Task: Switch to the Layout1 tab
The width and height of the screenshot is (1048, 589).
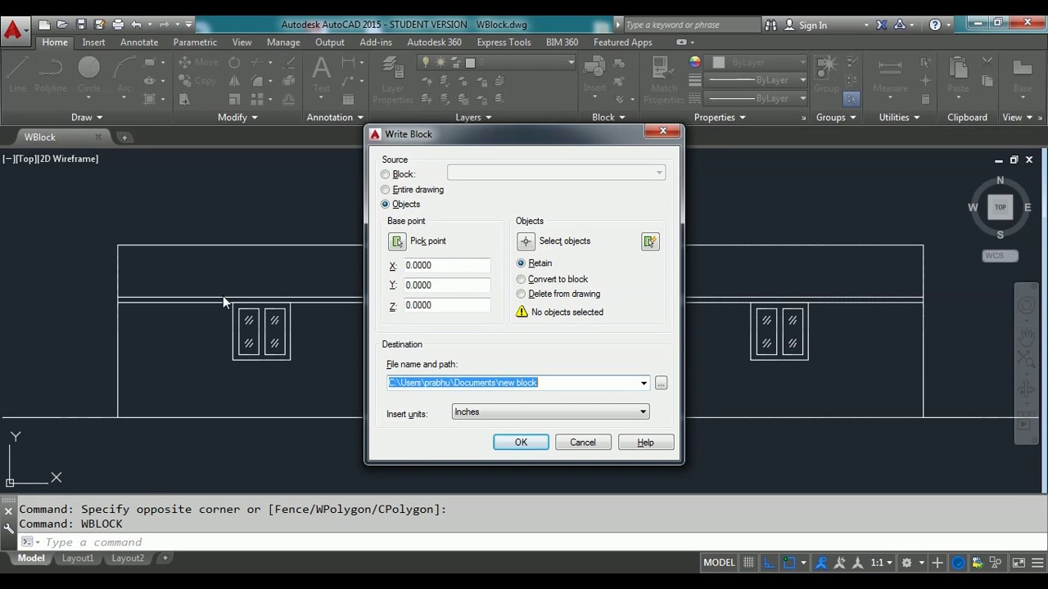Action: 78,558
